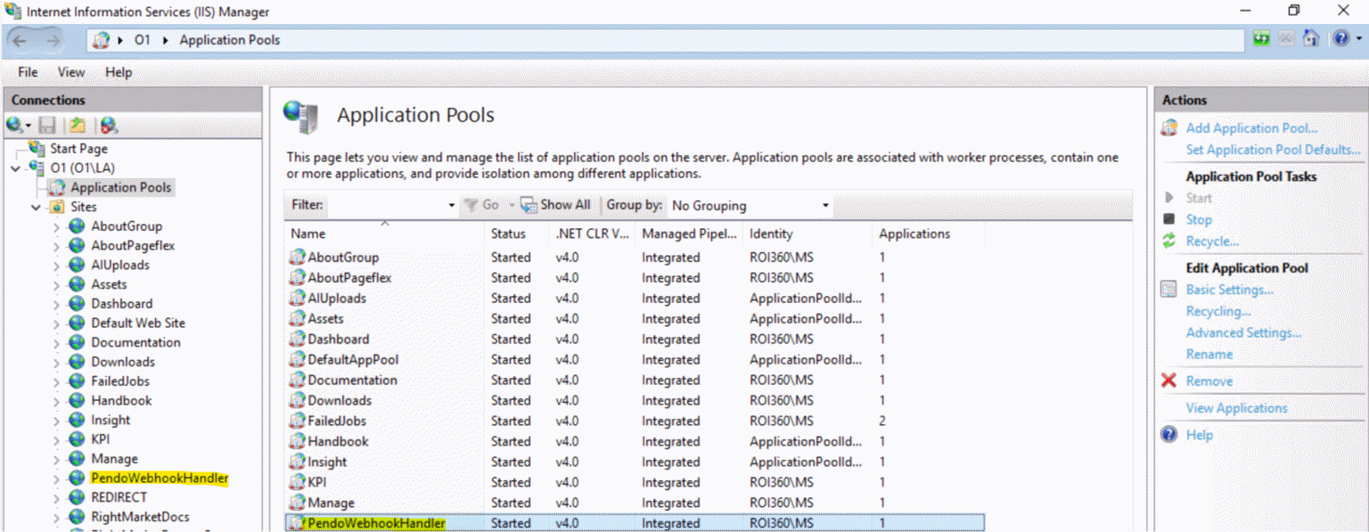Screen dimensions: 1369x532
Task: Click Show All in the filter bar
Action: click(x=556, y=205)
